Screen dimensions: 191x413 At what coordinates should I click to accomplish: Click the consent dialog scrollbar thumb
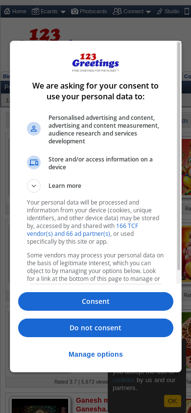pos(179,156)
